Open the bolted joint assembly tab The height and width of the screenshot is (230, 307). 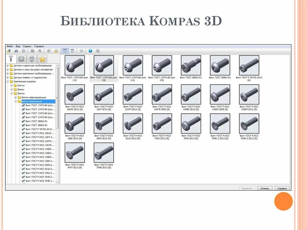[32, 59]
